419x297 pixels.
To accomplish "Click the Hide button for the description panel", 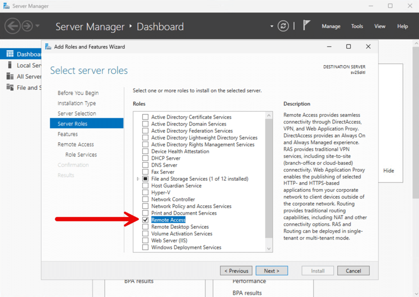I will click(388, 171).
